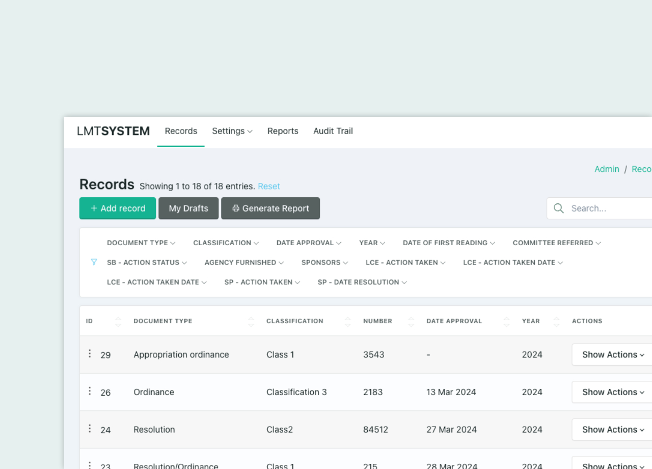Click the date '27 Mar 2024'
Screen dimensions: 652x469
click(x=452, y=429)
